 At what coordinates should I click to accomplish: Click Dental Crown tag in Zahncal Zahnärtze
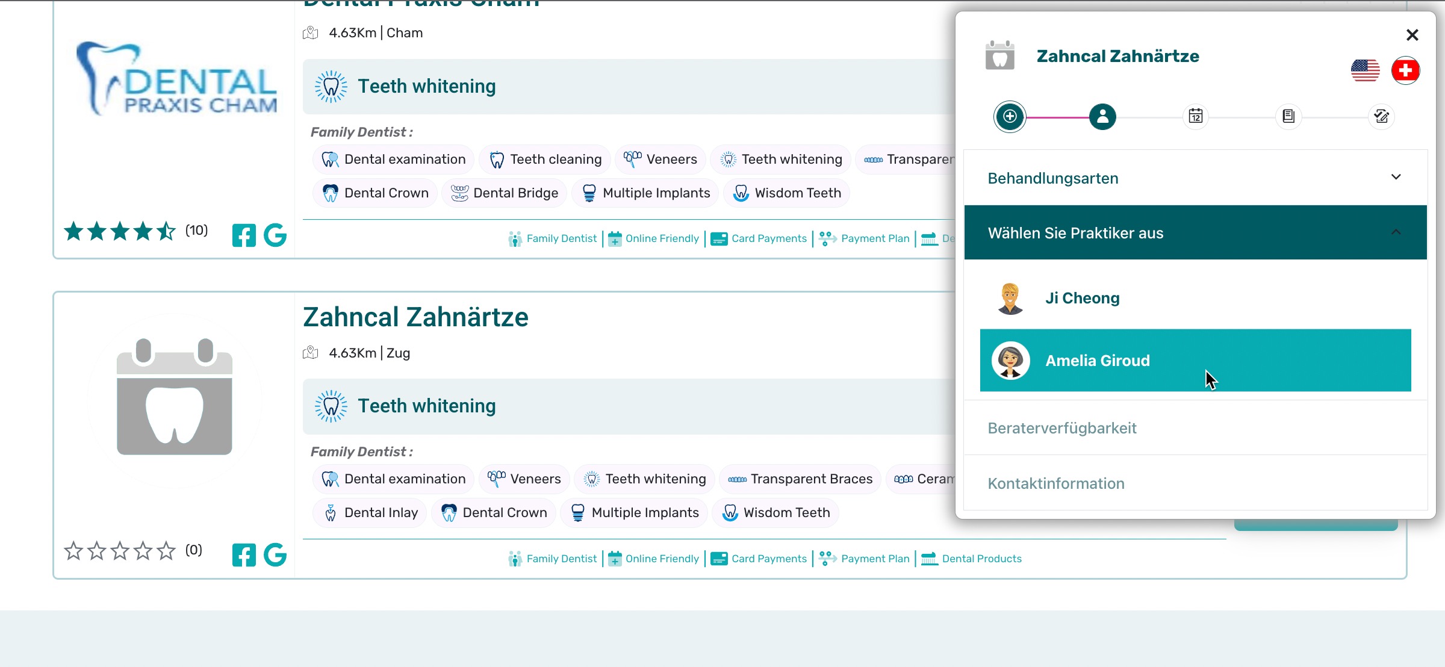[494, 512]
